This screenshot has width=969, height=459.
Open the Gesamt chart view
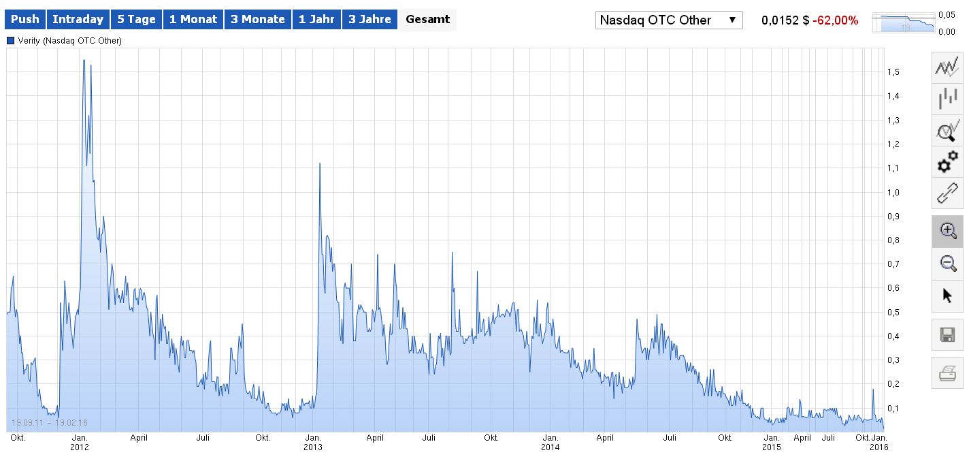pyautogui.click(x=427, y=19)
